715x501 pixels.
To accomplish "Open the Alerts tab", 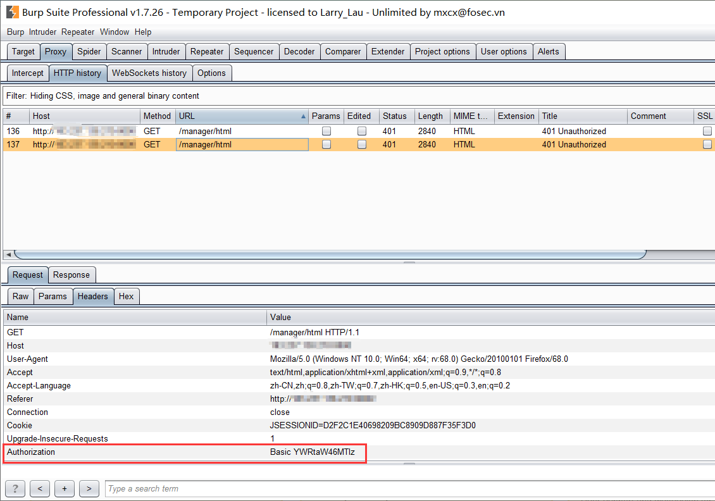I will coord(548,51).
